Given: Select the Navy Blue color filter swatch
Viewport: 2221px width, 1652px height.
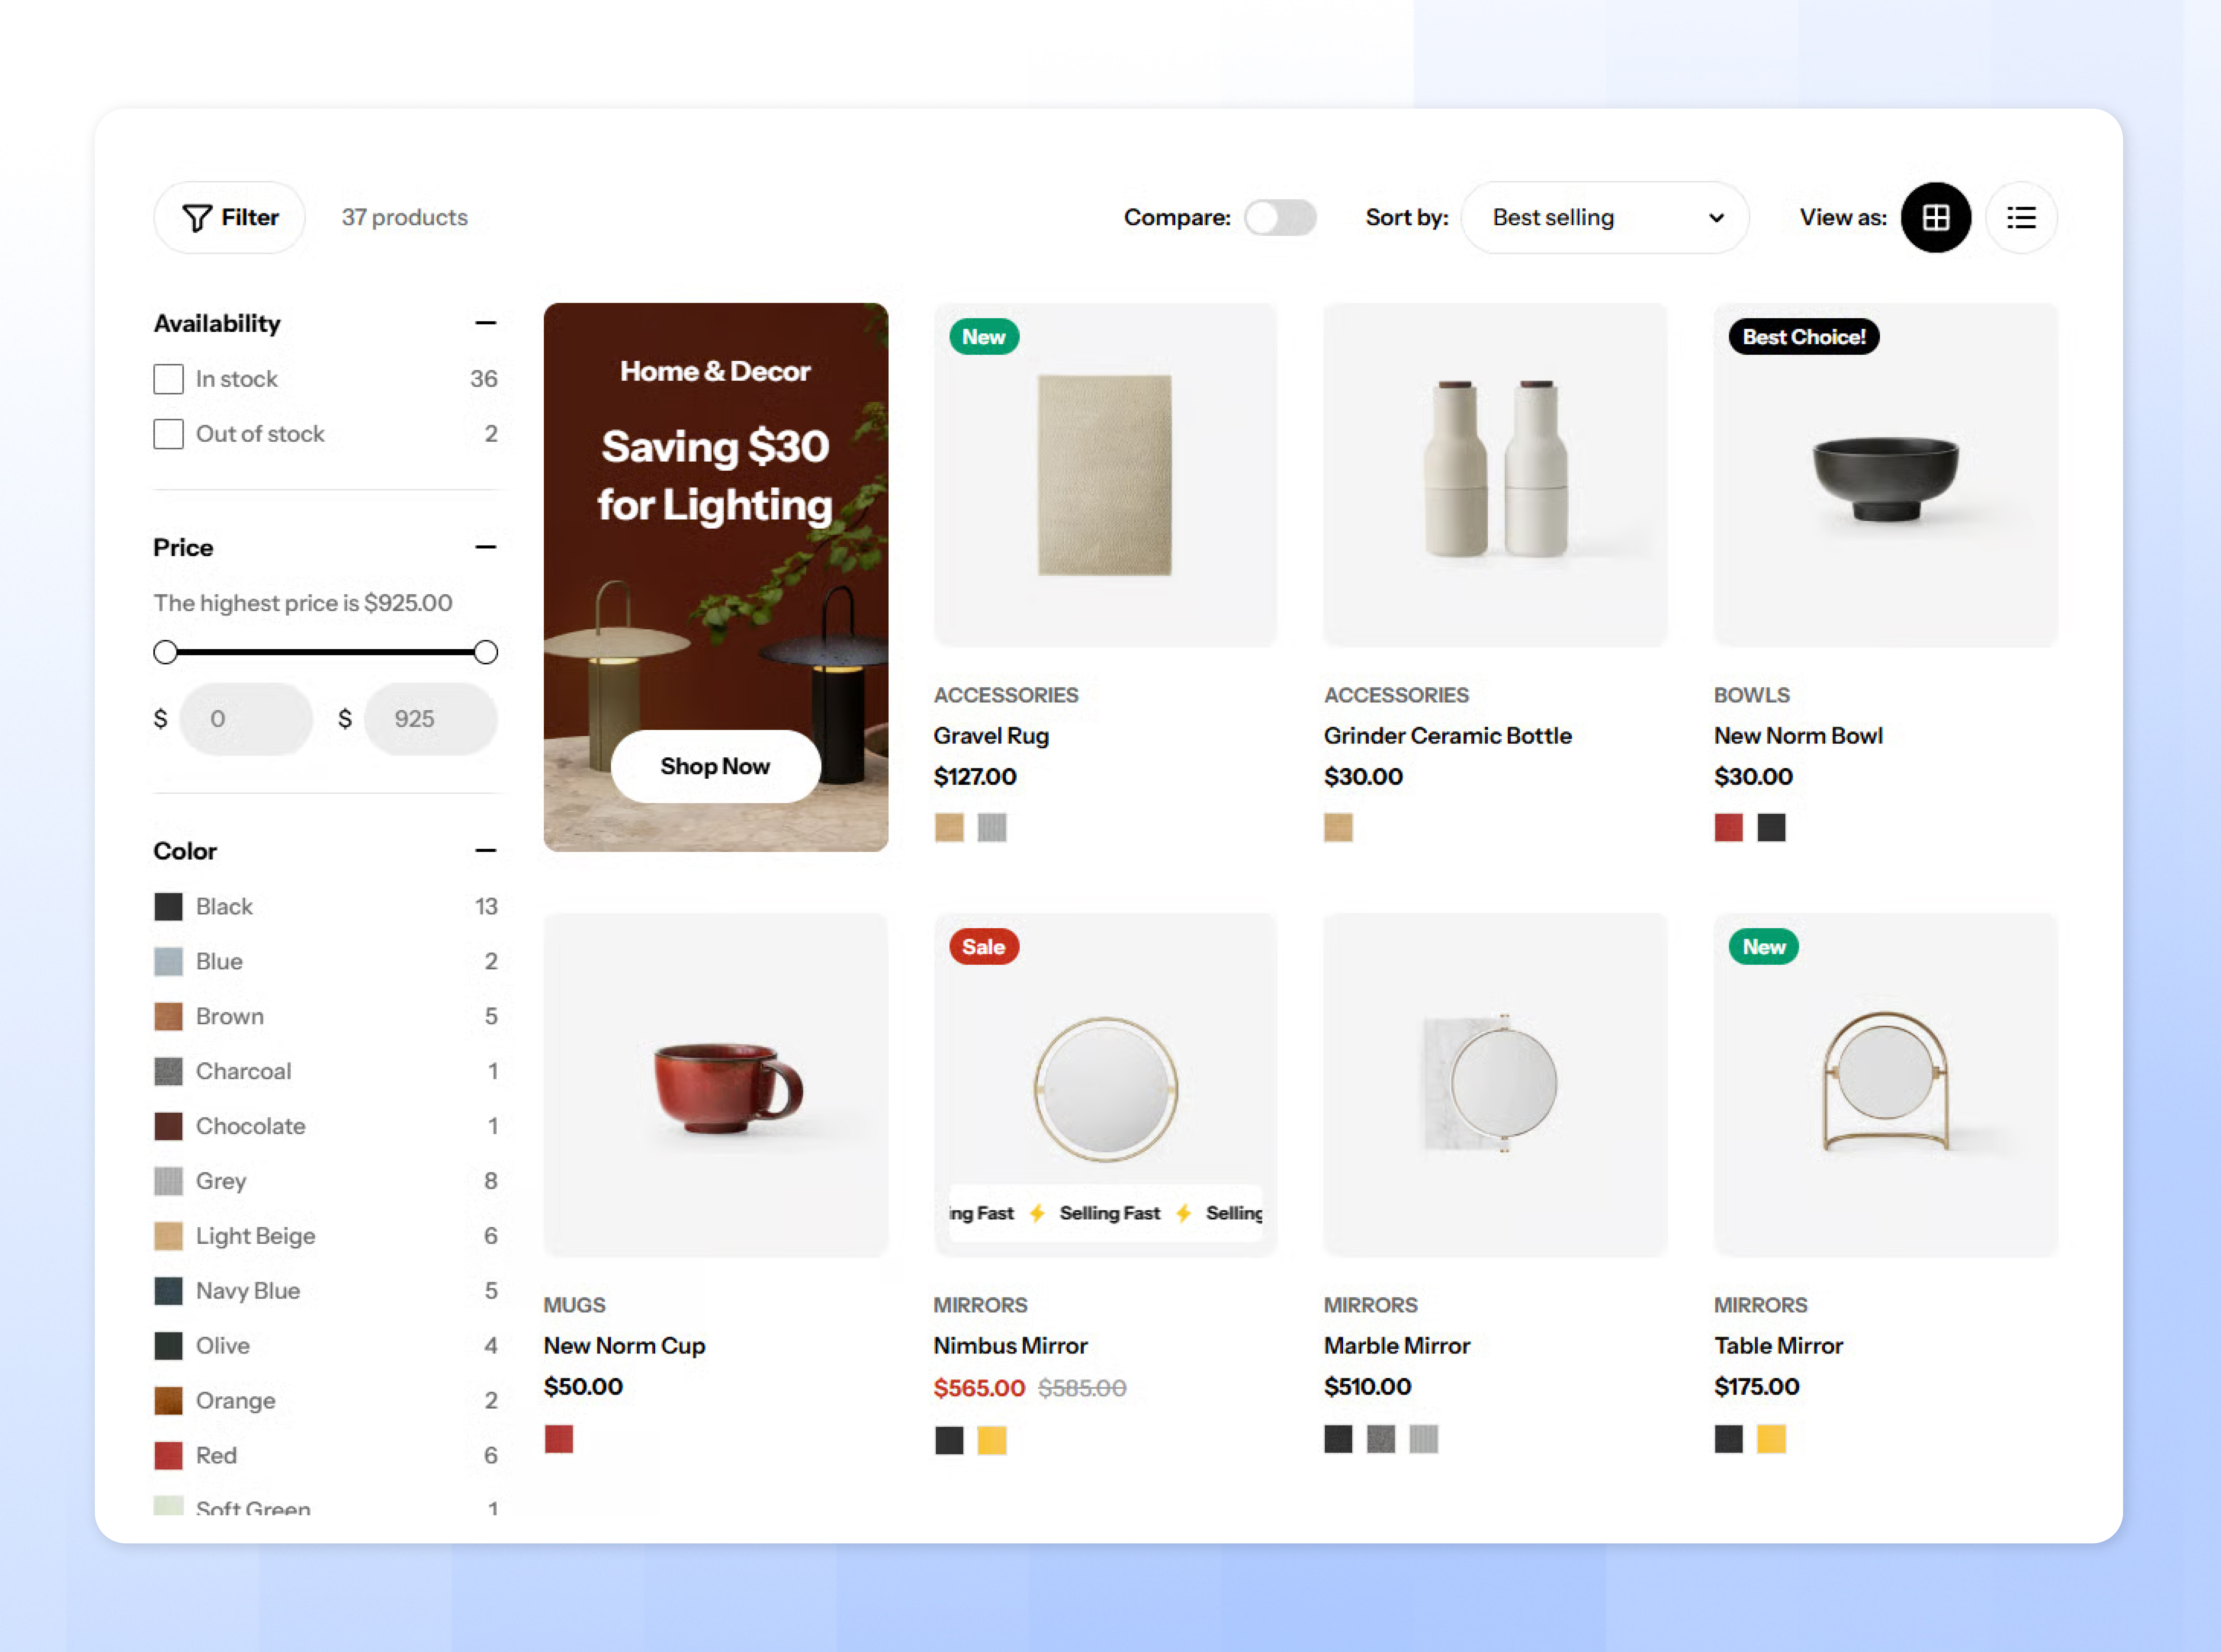Looking at the screenshot, I should 168,1291.
